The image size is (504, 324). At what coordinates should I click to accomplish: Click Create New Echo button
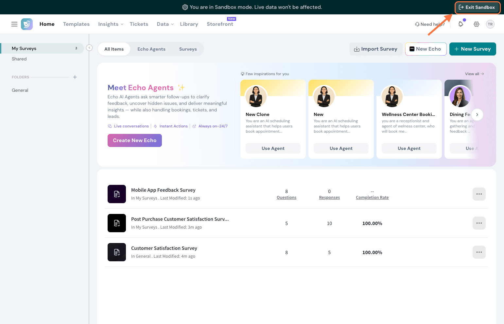[x=135, y=140]
